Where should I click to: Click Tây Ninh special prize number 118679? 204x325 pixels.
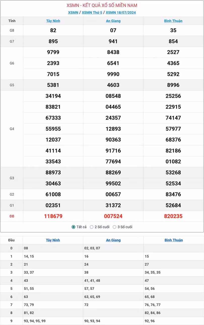coord(53,216)
